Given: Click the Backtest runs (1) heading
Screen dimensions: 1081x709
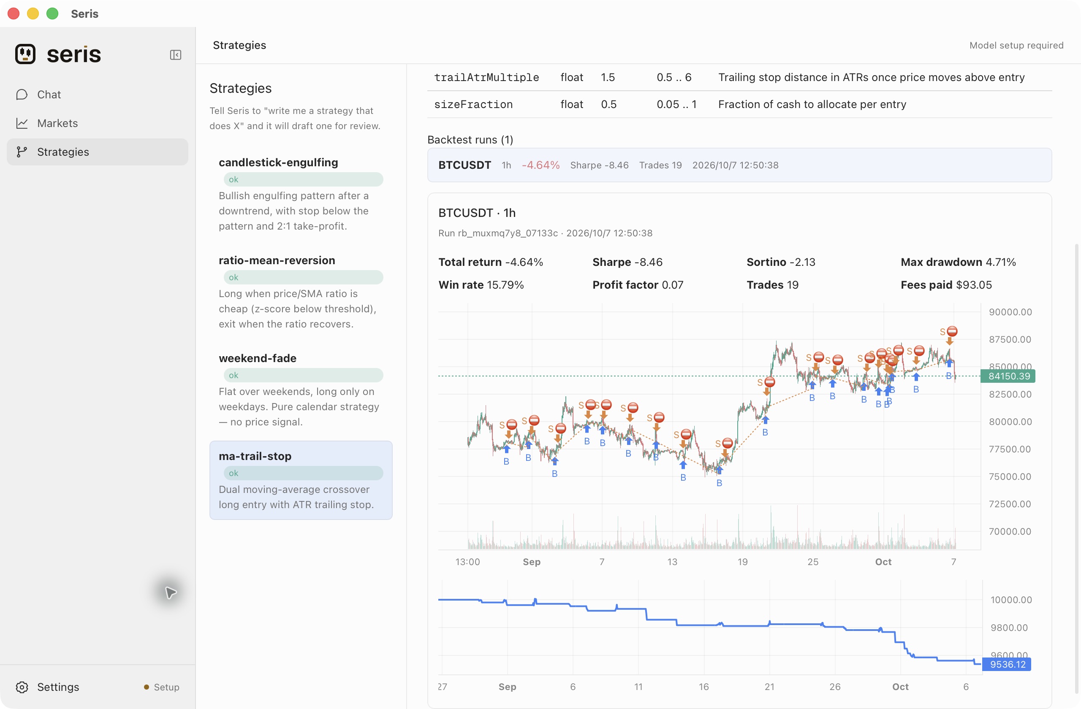Looking at the screenshot, I should [x=470, y=139].
